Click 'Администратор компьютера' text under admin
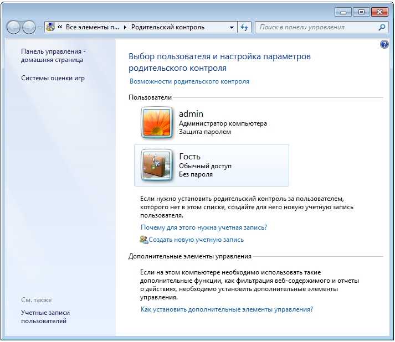 [223, 123]
